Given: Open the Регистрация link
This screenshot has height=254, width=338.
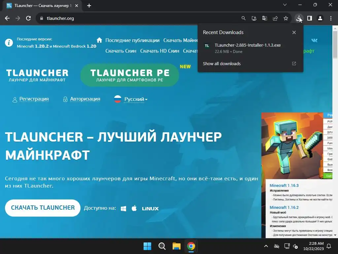Looking at the screenshot, I should click(x=34, y=99).
